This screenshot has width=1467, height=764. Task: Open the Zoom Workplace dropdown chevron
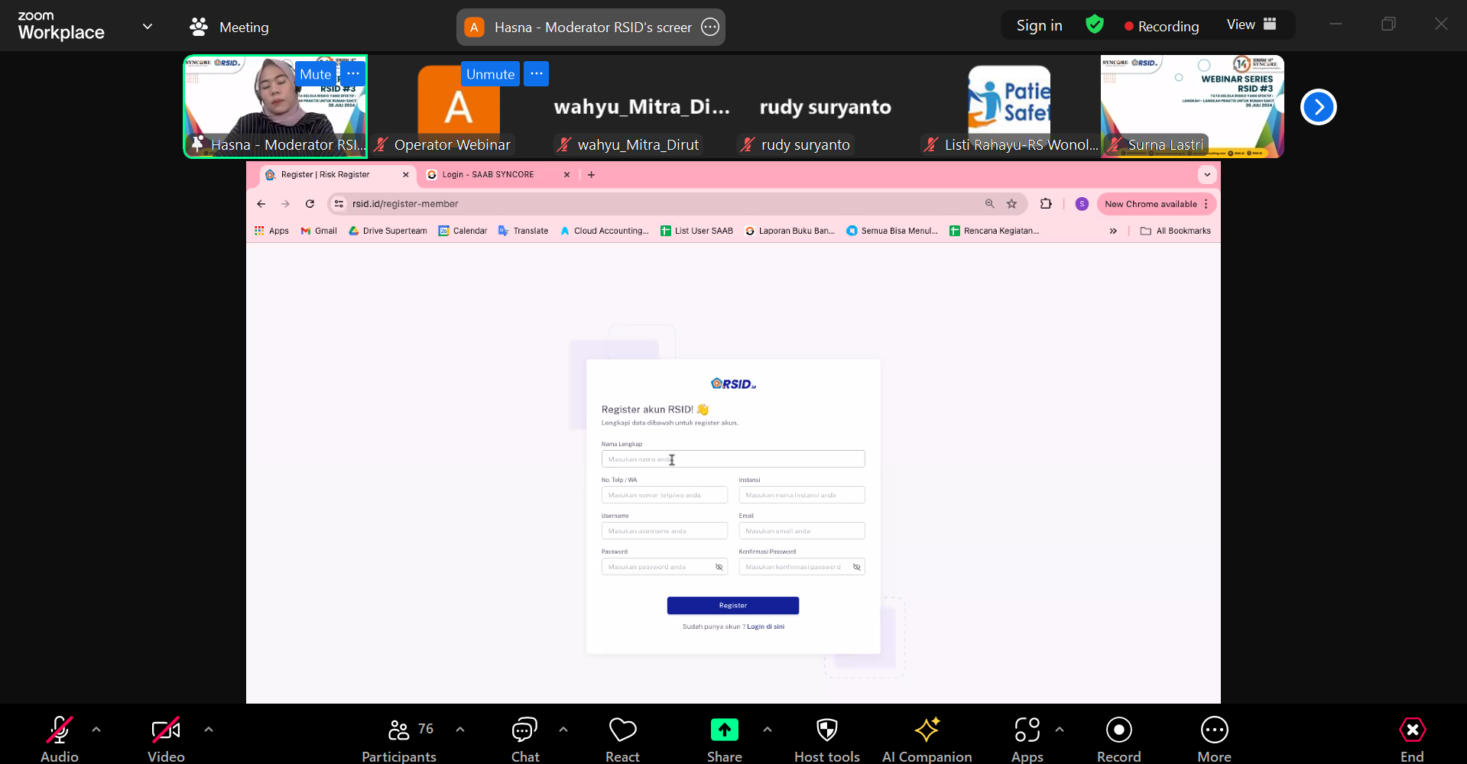click(148, 27)
